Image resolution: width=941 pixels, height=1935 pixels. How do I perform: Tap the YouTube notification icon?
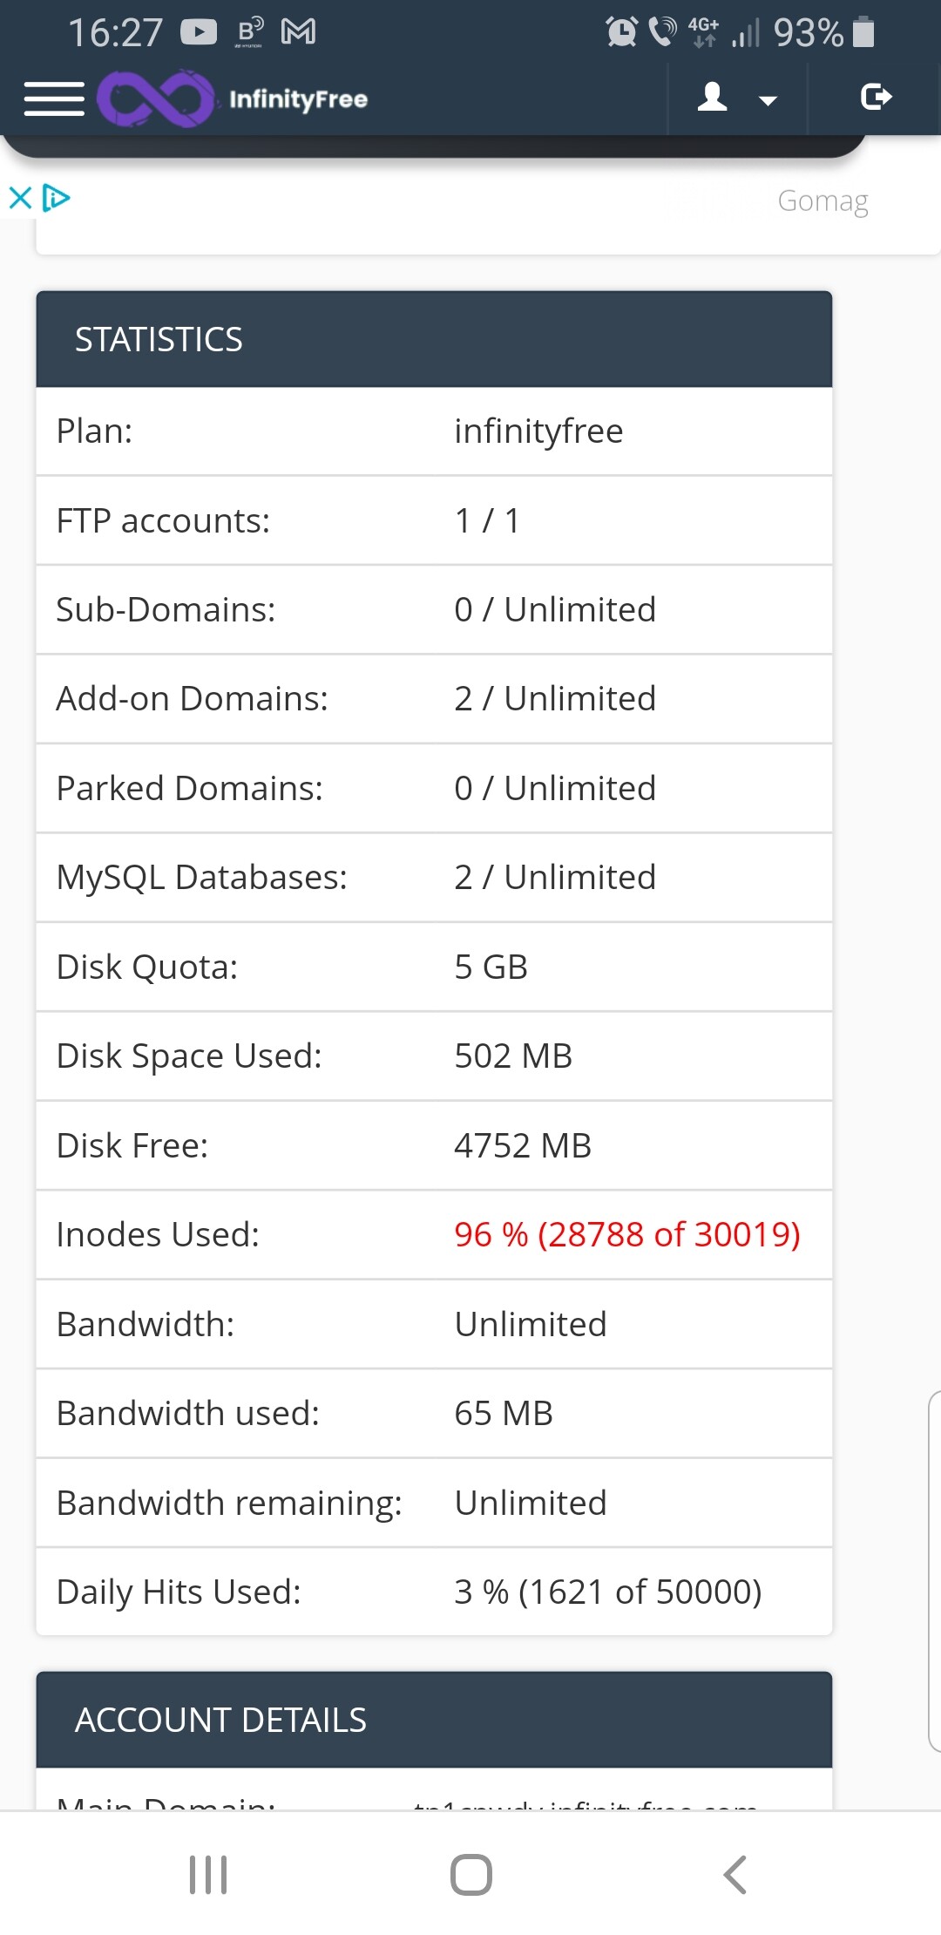point(199,32)
